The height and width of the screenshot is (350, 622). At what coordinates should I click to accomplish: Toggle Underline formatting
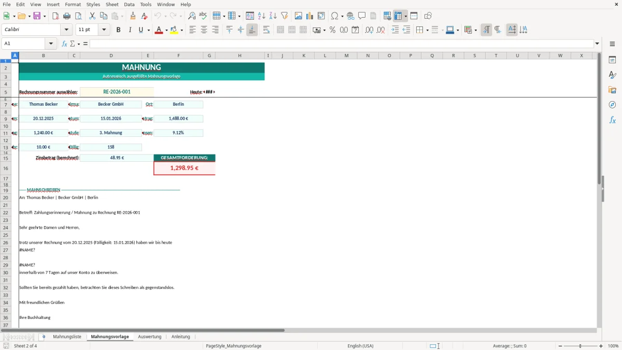(140, 30)
